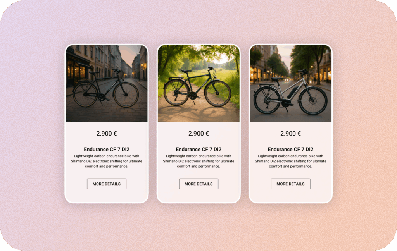The width and height of the screenshot is (397, 251).
Task: Open the black bike photo on cobblestone street
Action: tap(107, 84)
